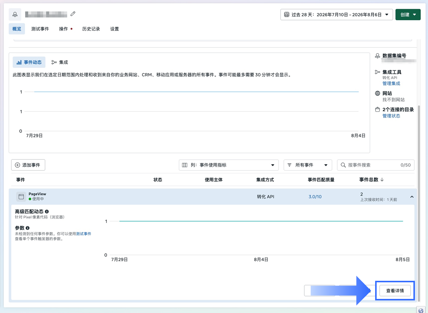Click the filter icon in the 所有事件 dropdown
Screen dimensions: 428x313
290,165
